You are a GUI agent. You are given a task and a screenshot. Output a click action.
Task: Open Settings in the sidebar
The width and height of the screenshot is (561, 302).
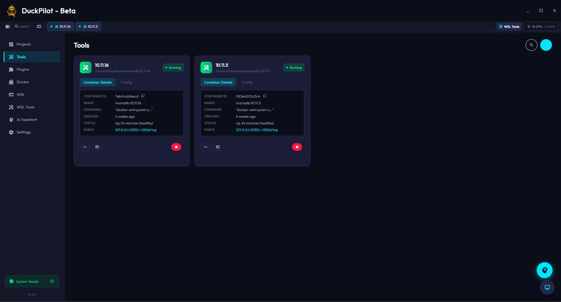tap(32, 132)
